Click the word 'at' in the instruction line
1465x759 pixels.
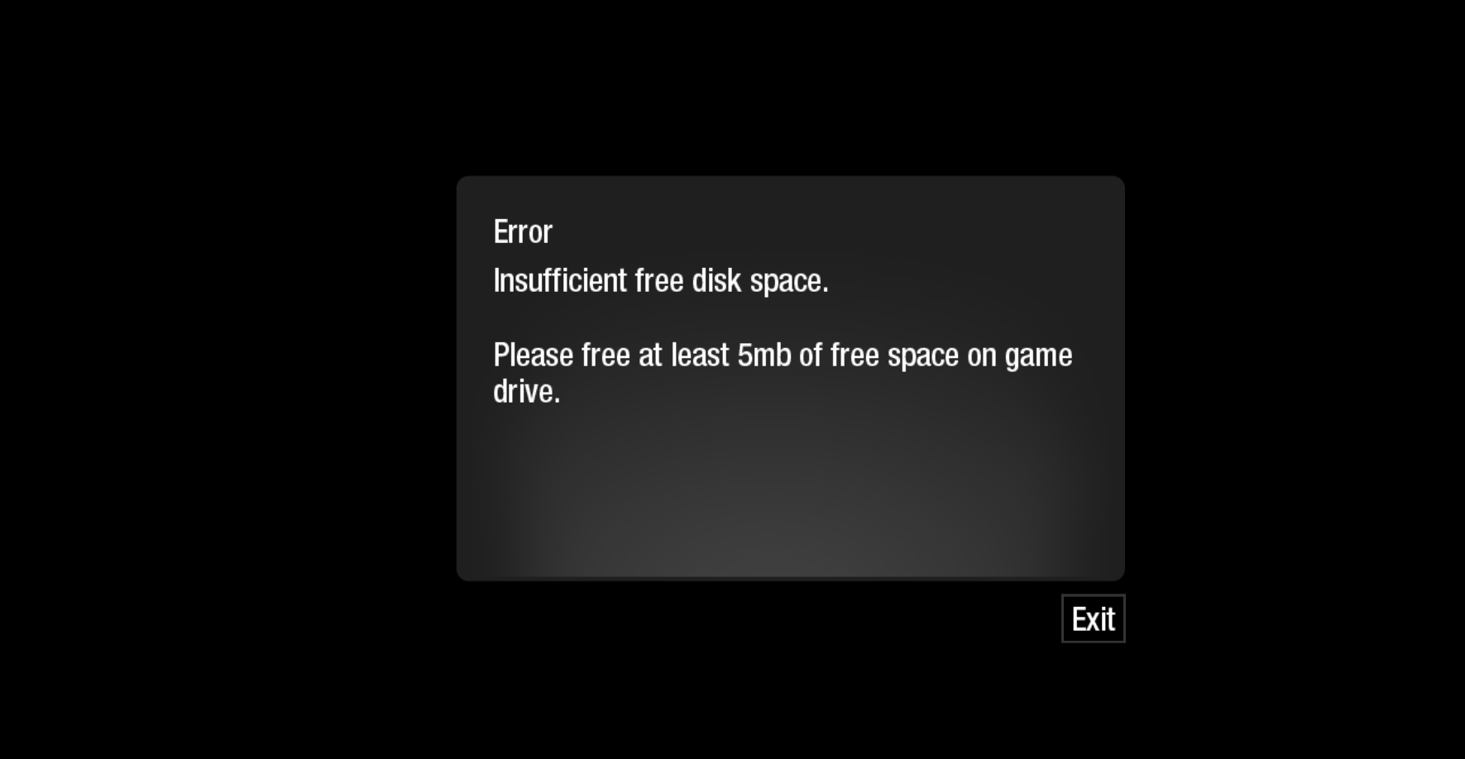pyautogui.click(x=650, y=356)
